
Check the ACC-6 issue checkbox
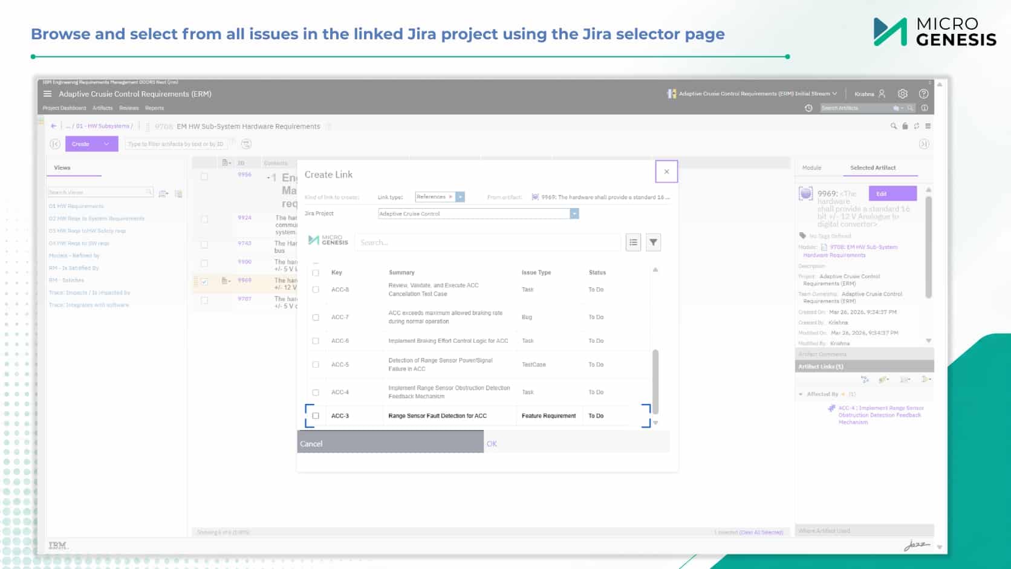coord(316,341)
